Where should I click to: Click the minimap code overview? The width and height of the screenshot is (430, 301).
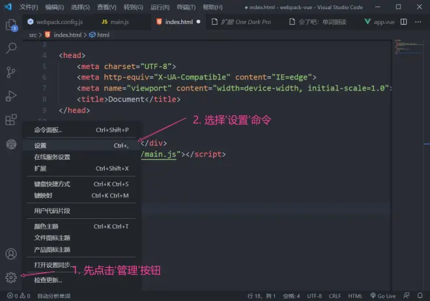[408, 47]
